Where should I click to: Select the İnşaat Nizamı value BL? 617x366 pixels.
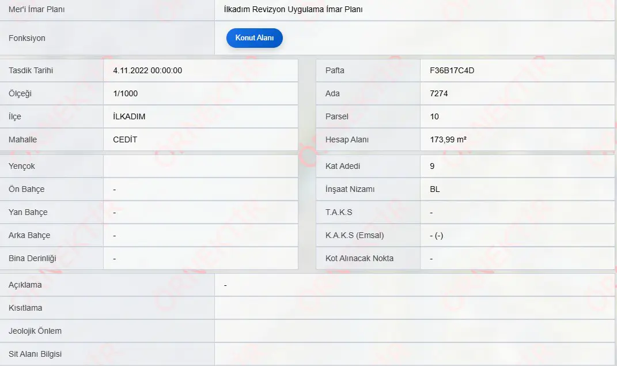(x=435, y=189)
